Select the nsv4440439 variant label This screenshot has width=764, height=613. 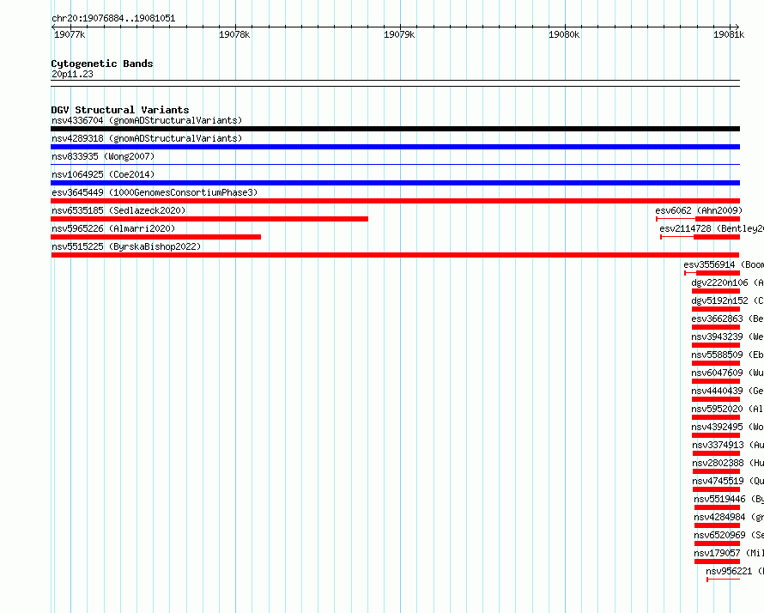click(727, 391)
